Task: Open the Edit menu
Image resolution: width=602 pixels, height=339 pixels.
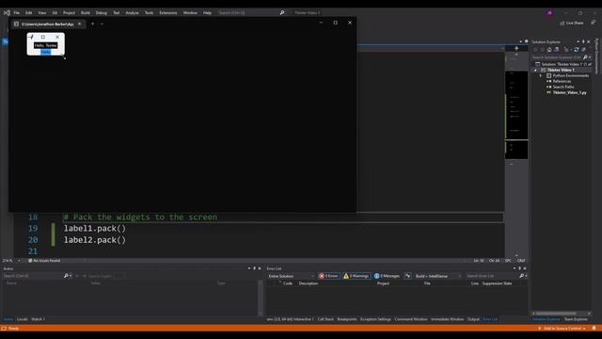Action: pos(29,12)
